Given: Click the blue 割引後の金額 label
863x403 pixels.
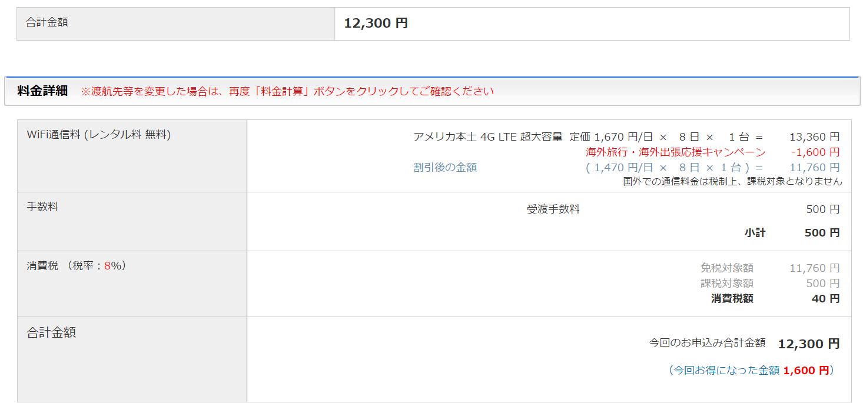Looking at the screenshot, I should tap(445, 168).
